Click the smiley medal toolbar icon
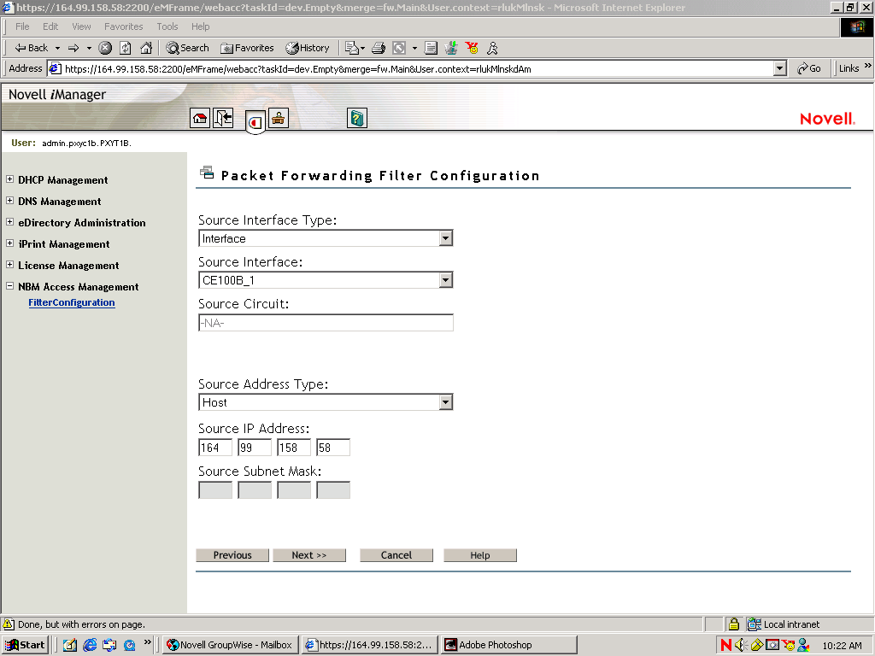Screen dimensions: 875x656 472,48
